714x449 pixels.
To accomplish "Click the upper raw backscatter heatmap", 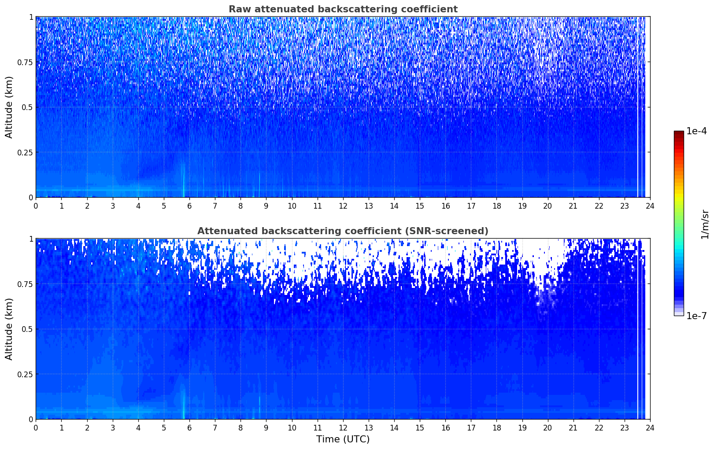I will pos(343,107).
